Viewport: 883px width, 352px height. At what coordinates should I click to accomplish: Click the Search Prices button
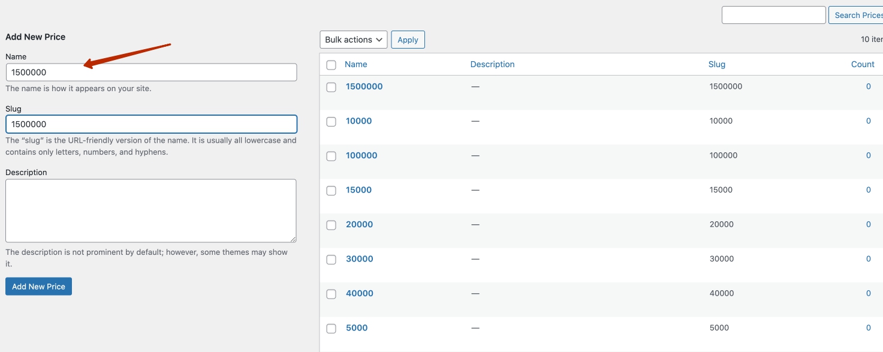pyautogui.click(x=856, y=15)
